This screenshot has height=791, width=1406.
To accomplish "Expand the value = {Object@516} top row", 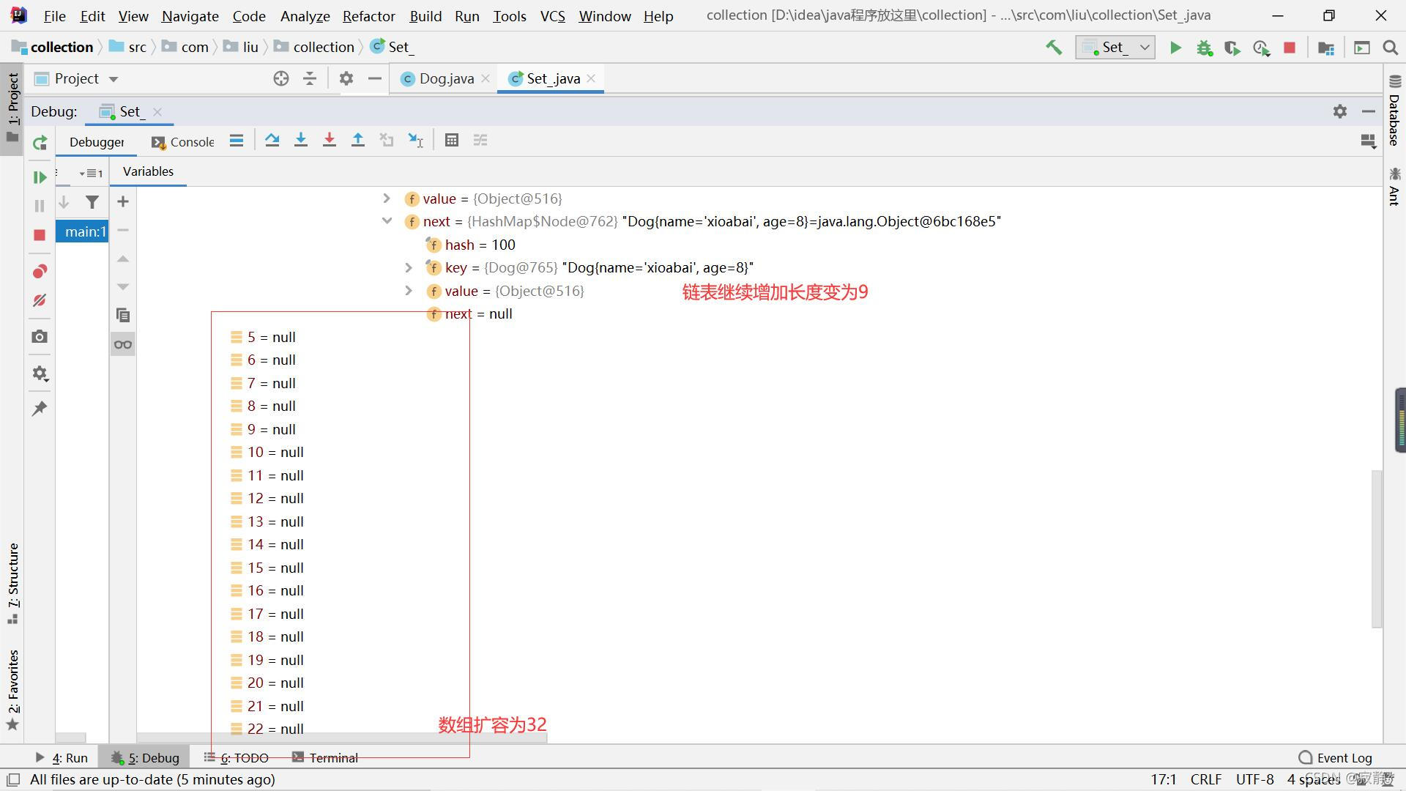I will pyautogui.click(x=387, y=198).
